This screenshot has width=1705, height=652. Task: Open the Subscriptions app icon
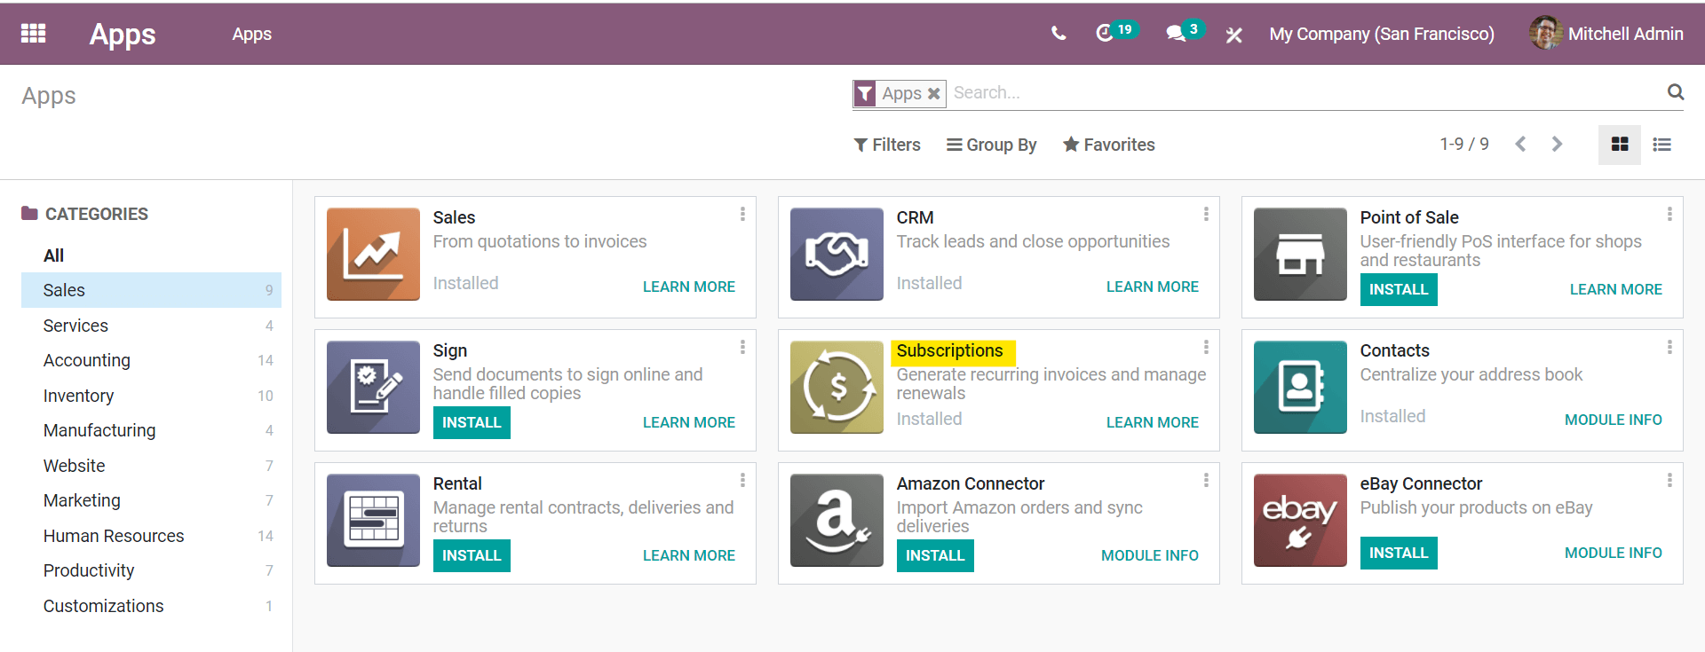coord(836,387)
